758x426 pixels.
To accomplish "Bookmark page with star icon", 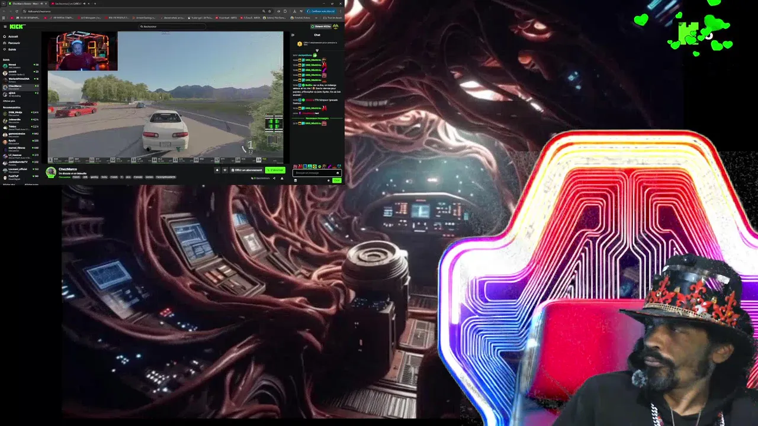I will pyautogui.click(x=269, y=11).
